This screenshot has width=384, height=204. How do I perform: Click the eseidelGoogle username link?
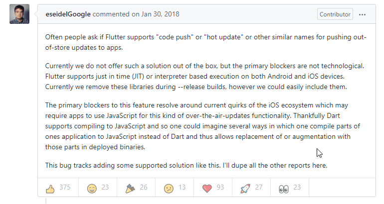pos(69,14)
